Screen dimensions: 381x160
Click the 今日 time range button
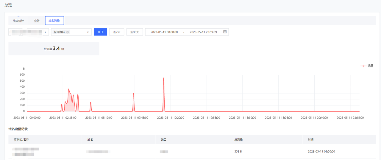tap(100, 32)
